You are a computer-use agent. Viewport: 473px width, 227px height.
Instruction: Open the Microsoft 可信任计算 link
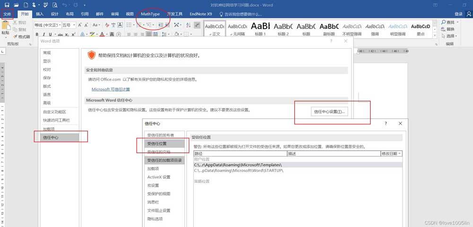[x=111, y=89]
